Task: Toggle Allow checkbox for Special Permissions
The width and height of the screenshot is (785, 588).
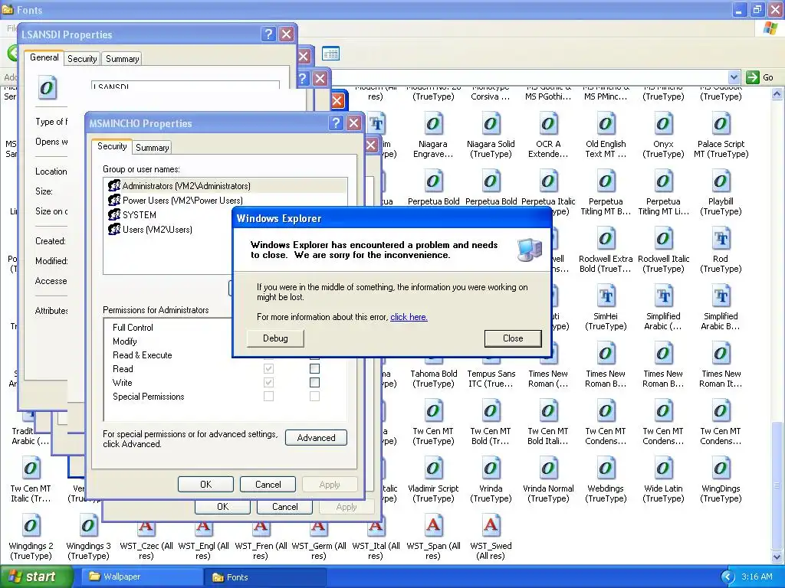Action: point(269,397)
